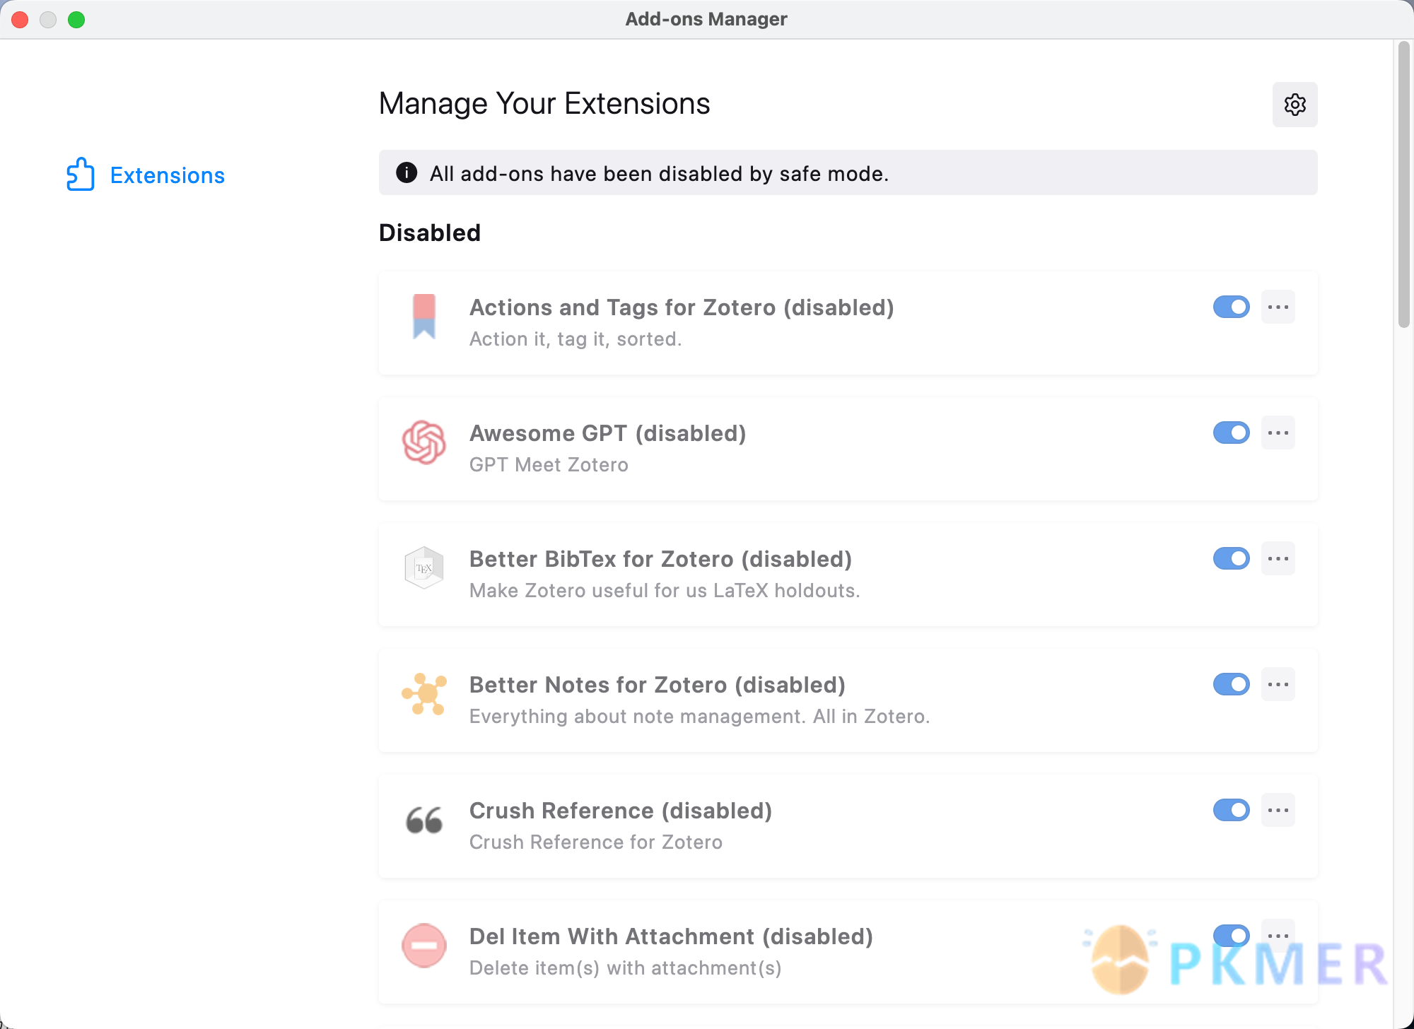This screenshot has height=1029, width=1414.
Task: Expand the Del Item With Attachment options
Action: 1278,935
